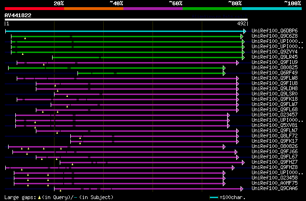This screenshot has height=201, width=306.
Task: Select the UniRef100_Q9FK18 label
Action: (274, 99)
